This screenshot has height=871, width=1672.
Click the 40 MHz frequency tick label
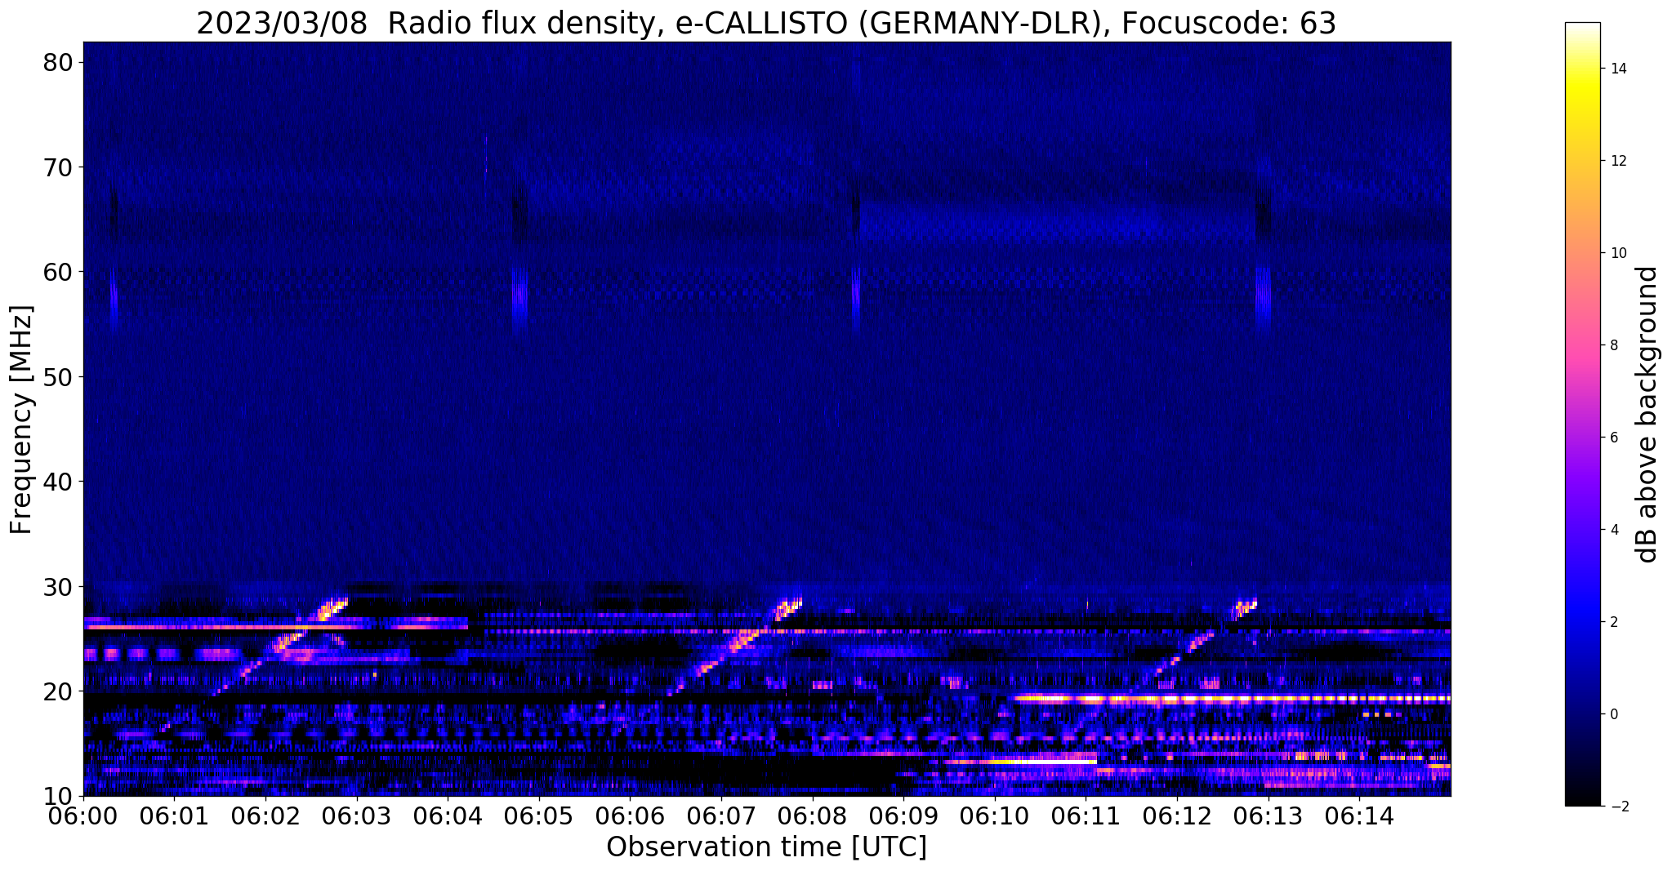point(58,482)
